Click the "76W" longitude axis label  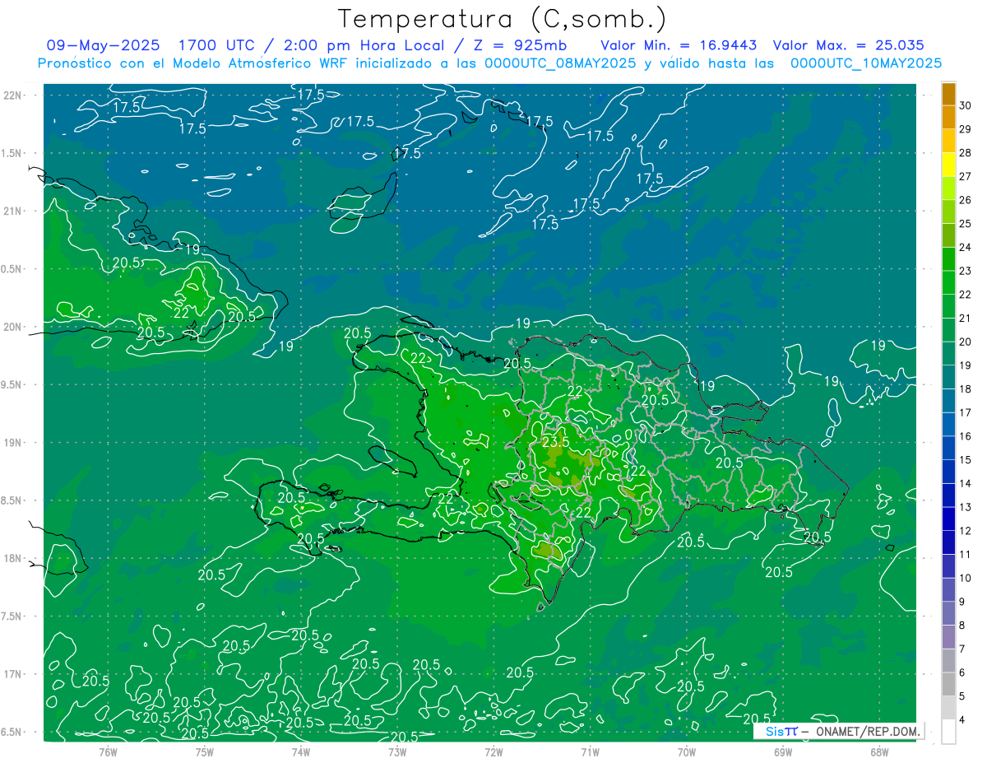tap(108, 751)
